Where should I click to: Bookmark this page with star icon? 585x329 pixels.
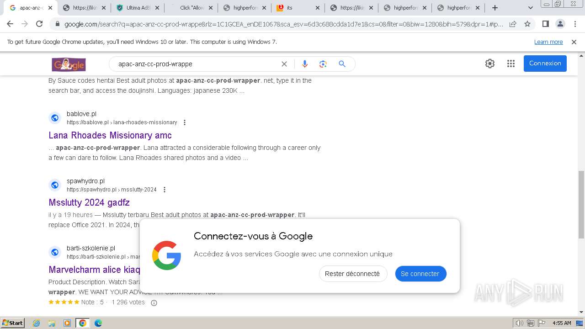[x=527, y=24]
